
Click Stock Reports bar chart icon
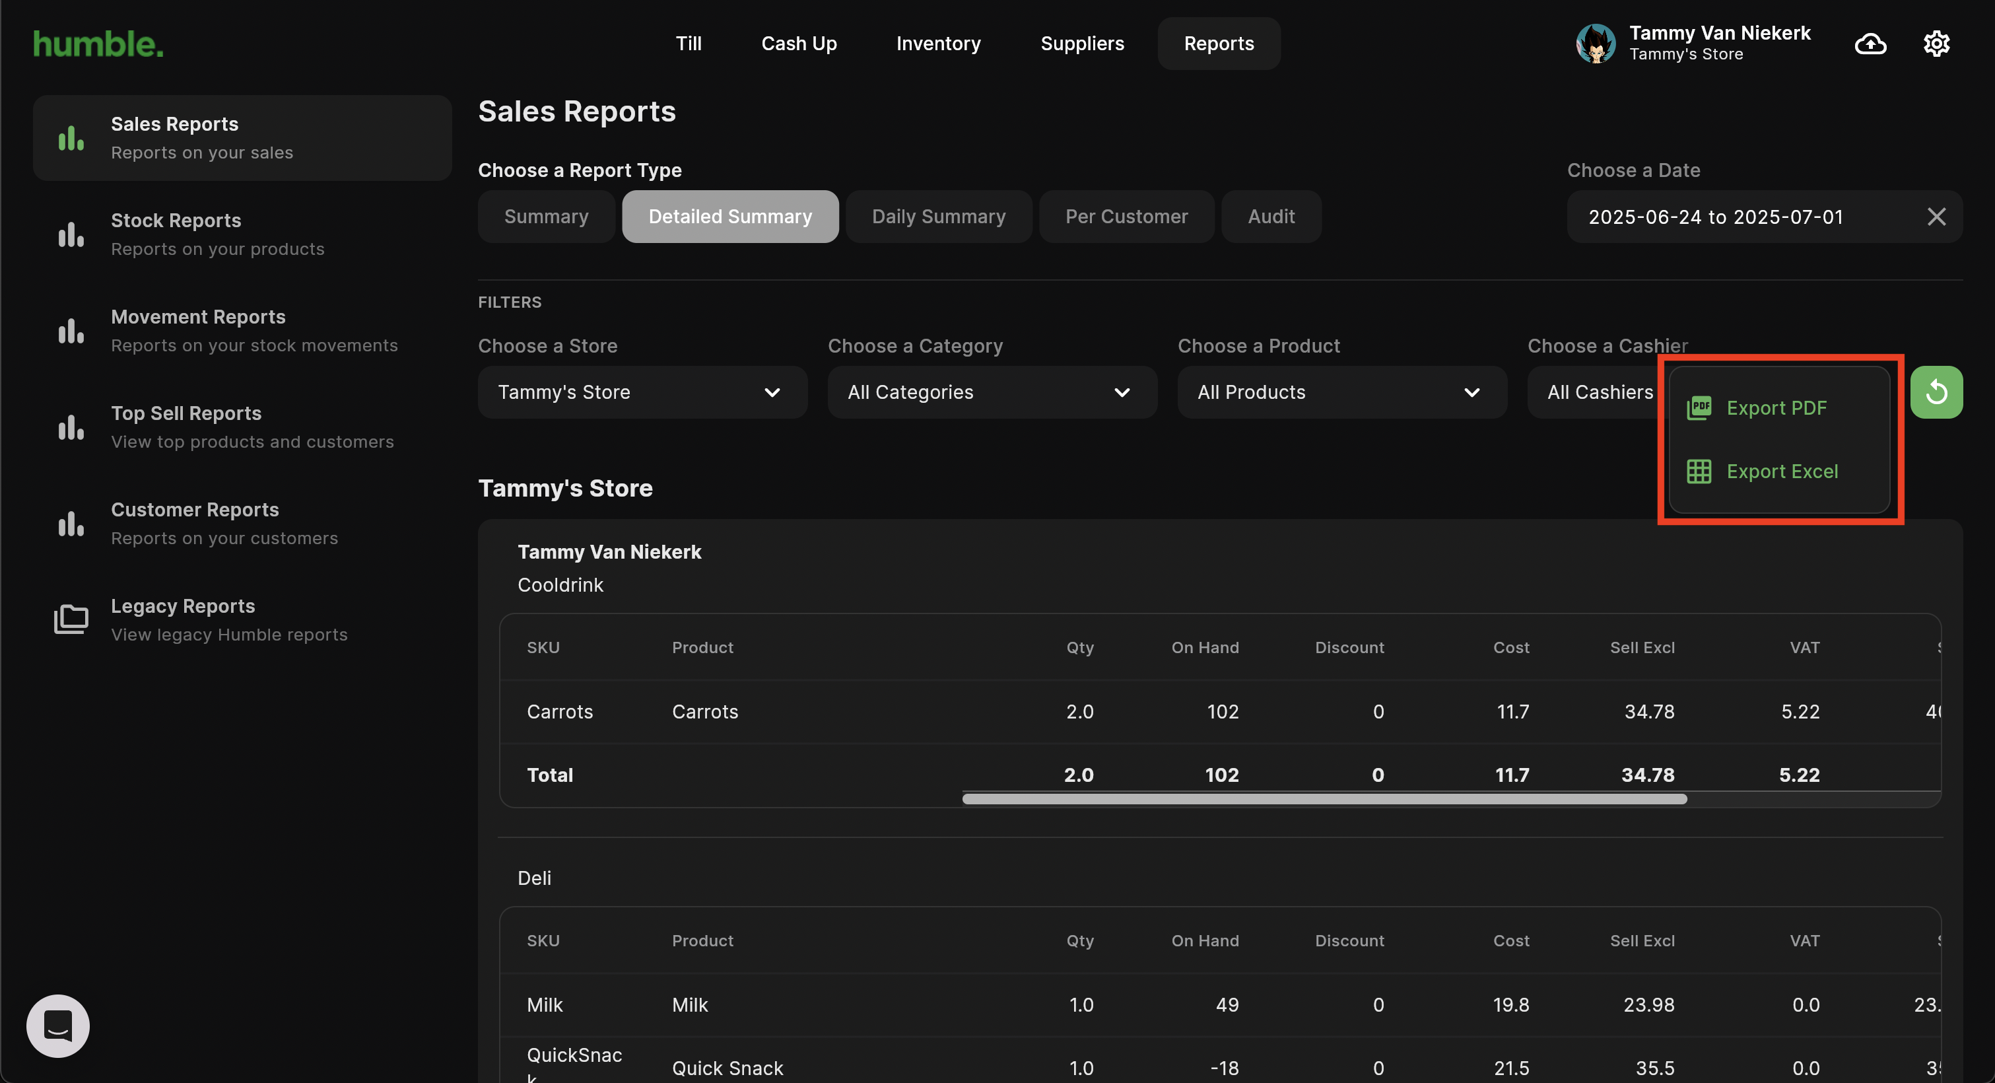pos(71,234)
